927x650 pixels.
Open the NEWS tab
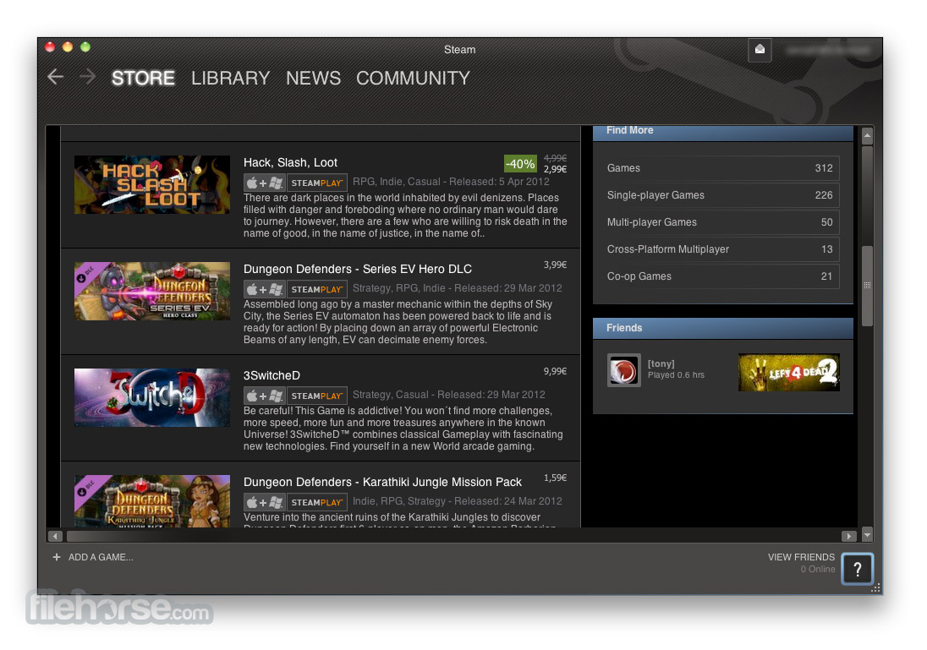tap(313, 78)
